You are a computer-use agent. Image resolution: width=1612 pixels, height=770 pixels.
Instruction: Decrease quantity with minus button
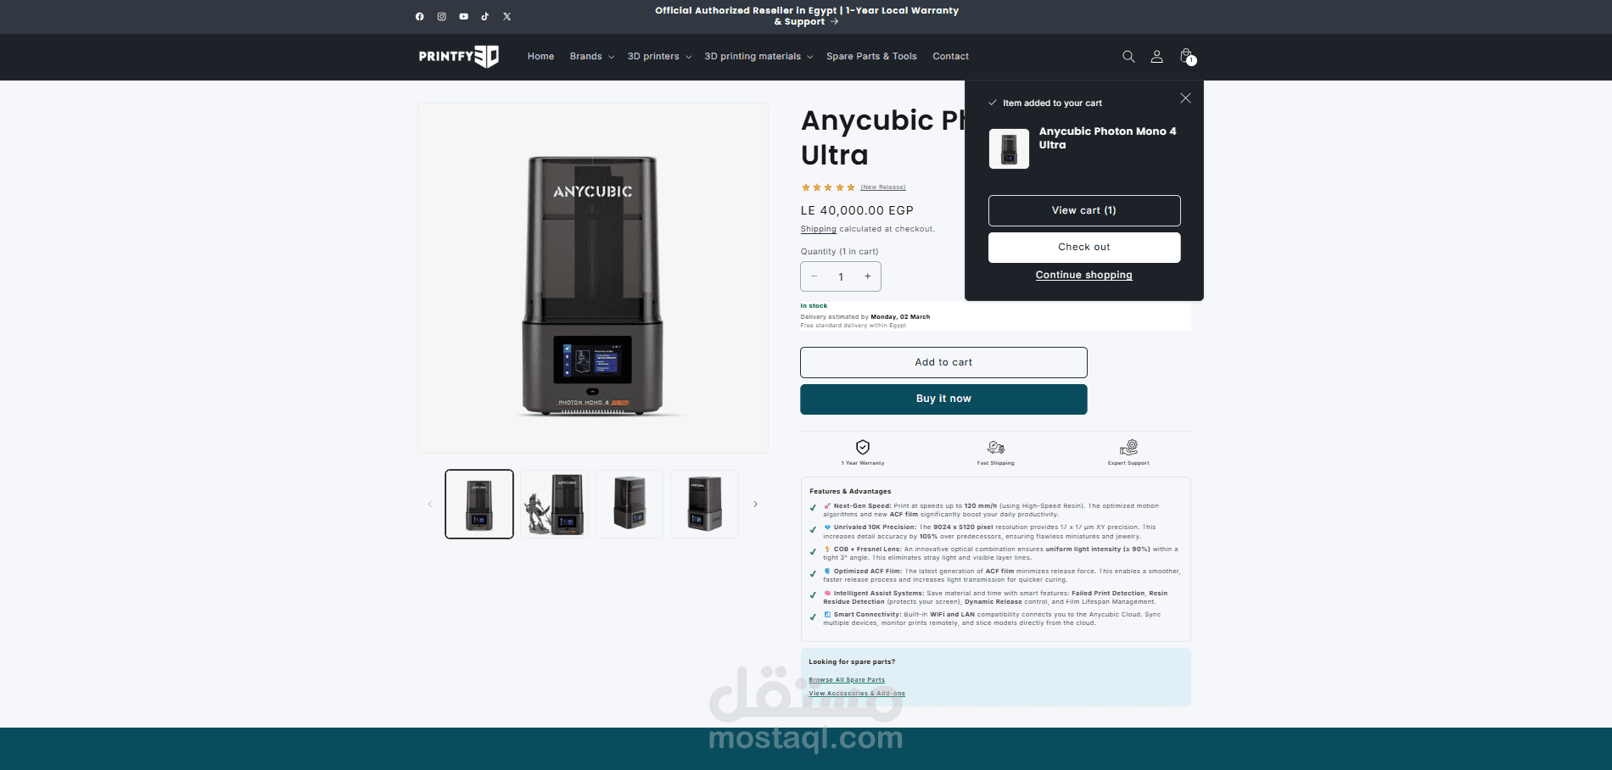coord(814,276)
